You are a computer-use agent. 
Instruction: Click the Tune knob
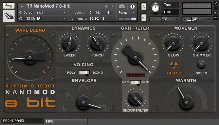155,8
